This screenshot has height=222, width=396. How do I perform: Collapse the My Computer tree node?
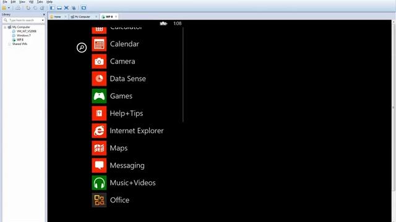coord(5,27)
